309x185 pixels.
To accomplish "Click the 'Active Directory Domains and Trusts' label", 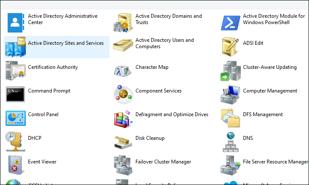I will [x=168, y=19].
